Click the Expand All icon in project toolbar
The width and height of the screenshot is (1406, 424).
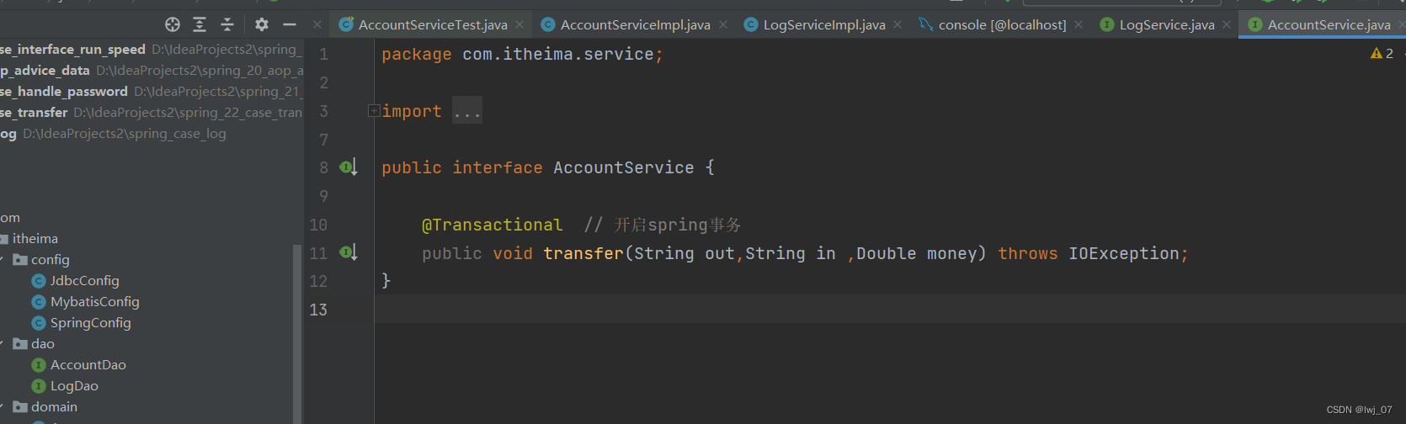click(x=200, y=24)
